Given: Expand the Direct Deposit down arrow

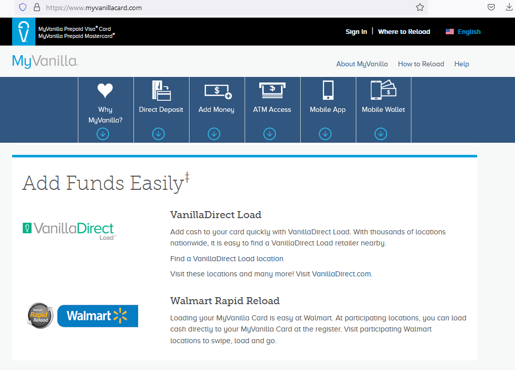Looking at the screenshot, I should tap(158, 134).
